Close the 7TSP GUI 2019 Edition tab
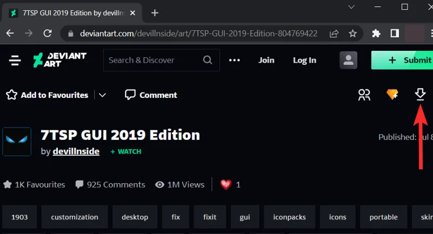This screenshot has height=234, width=433. point(133,13)
